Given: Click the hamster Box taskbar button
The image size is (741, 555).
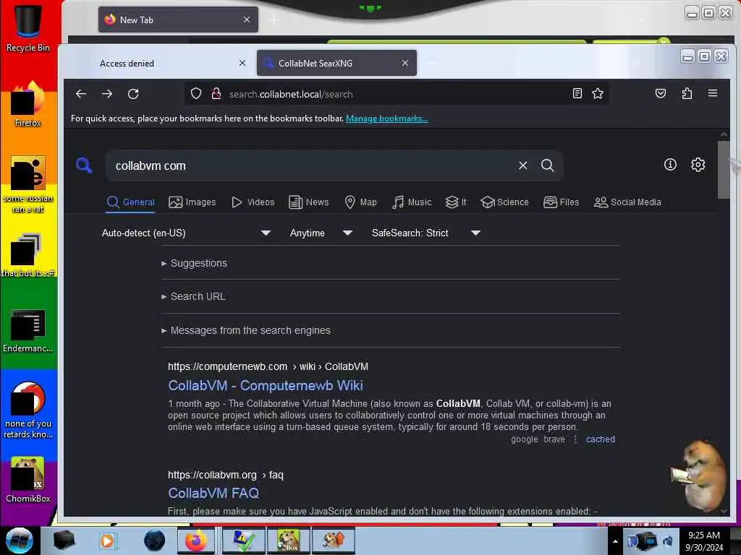Looking at the screenshot, I should (288, 541).
